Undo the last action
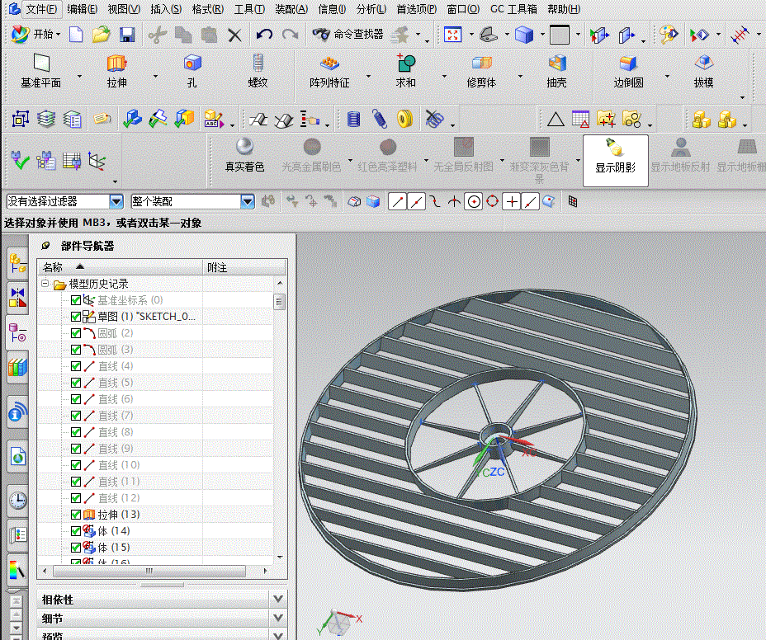Image resolution: width=766 pixels, height=640 pixels. [x=264, y=35]
